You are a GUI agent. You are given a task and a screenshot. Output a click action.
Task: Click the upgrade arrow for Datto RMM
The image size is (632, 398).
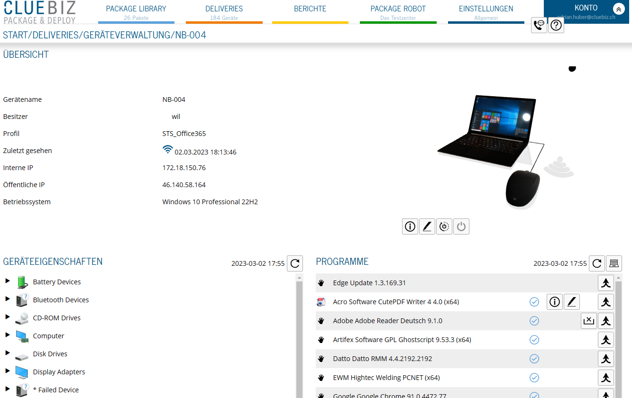pyautogui.click(x=606, y=359)
